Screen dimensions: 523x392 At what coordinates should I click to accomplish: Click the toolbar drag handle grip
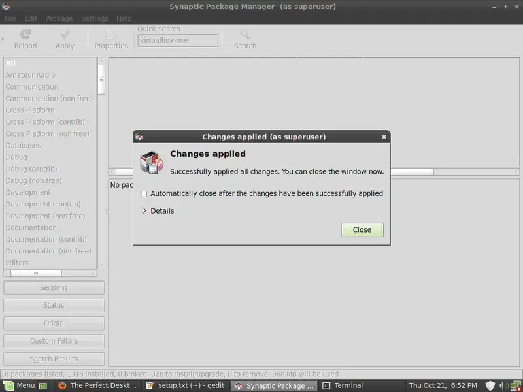click(3, 39)
